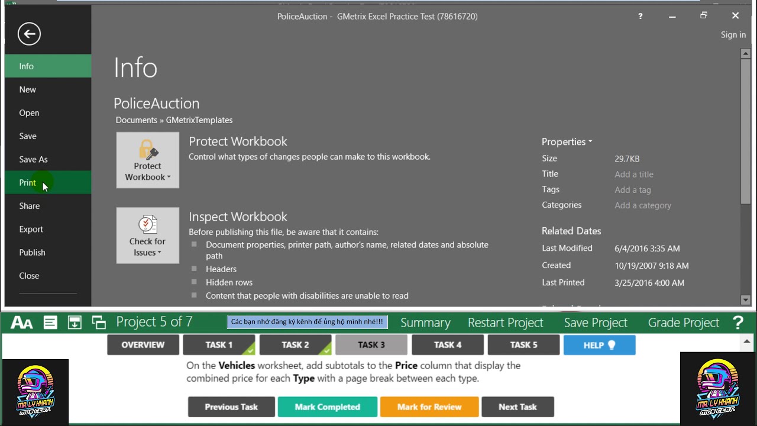This screenshot has height=426, width=757.
Task: Open the Share page
Action: (x=48, y=206)
